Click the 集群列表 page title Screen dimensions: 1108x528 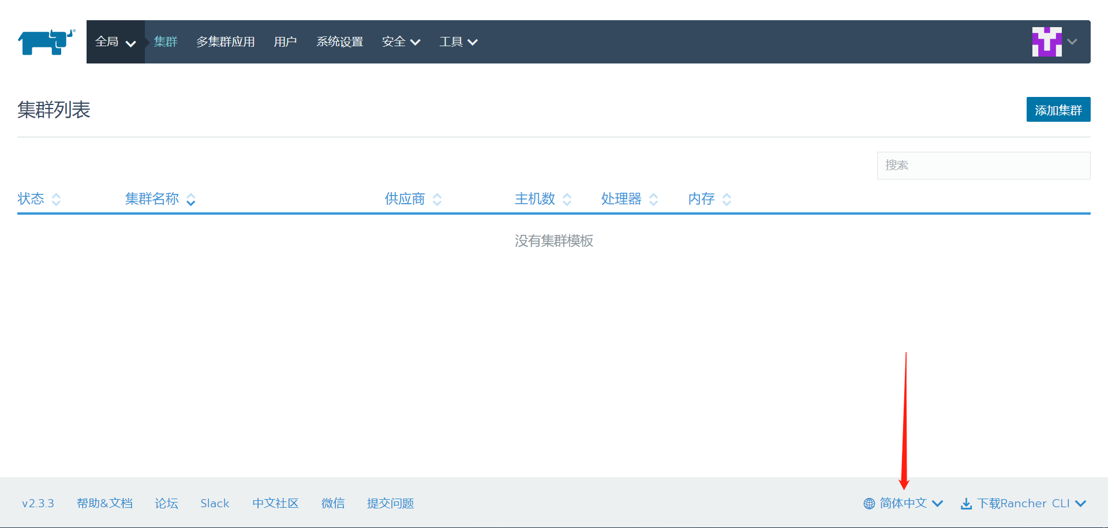tap(54, 110)
